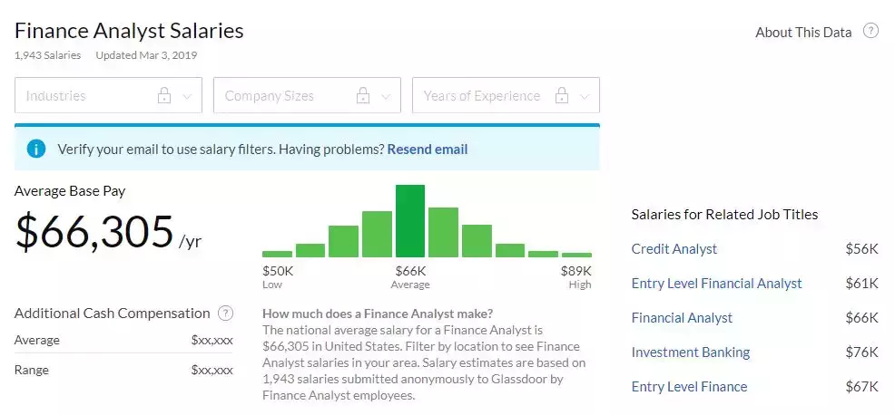The width and height of the screenshot is (895, 415).
Task: Click the Additional Cash Compensation help icon
Action: coord(226,314)
